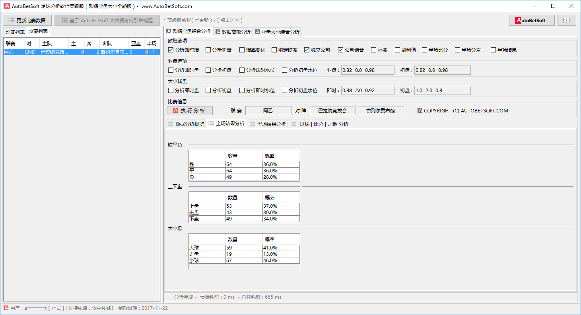Click 巴拉纳竞技会 team button
The height and width of the screenshot is (315, 581).
point(333,110)
